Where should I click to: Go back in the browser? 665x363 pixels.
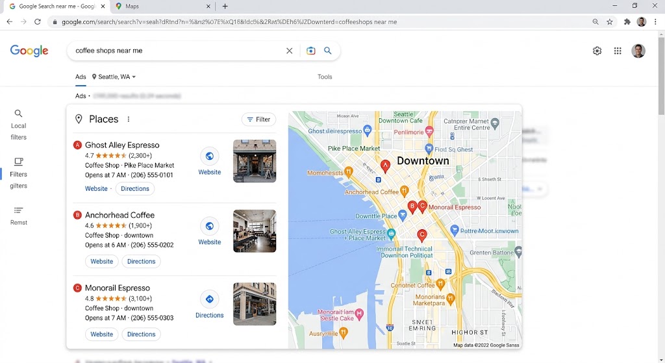click(x=9, y=21)
